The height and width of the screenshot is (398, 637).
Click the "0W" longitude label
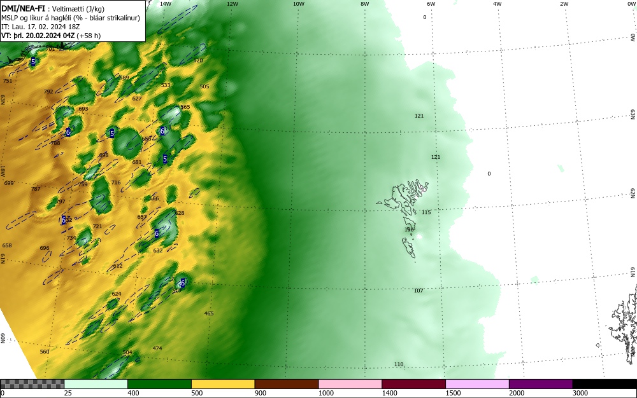(x=631, y=4)
